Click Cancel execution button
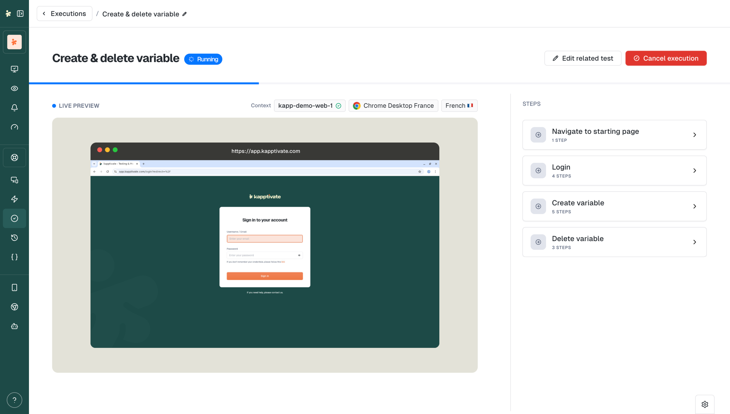Image resolution: width=730 pixels, height=414 pixels. [x=666, y=58]
